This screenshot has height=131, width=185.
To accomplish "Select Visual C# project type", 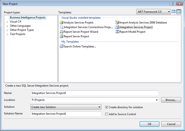I will 15,22.
